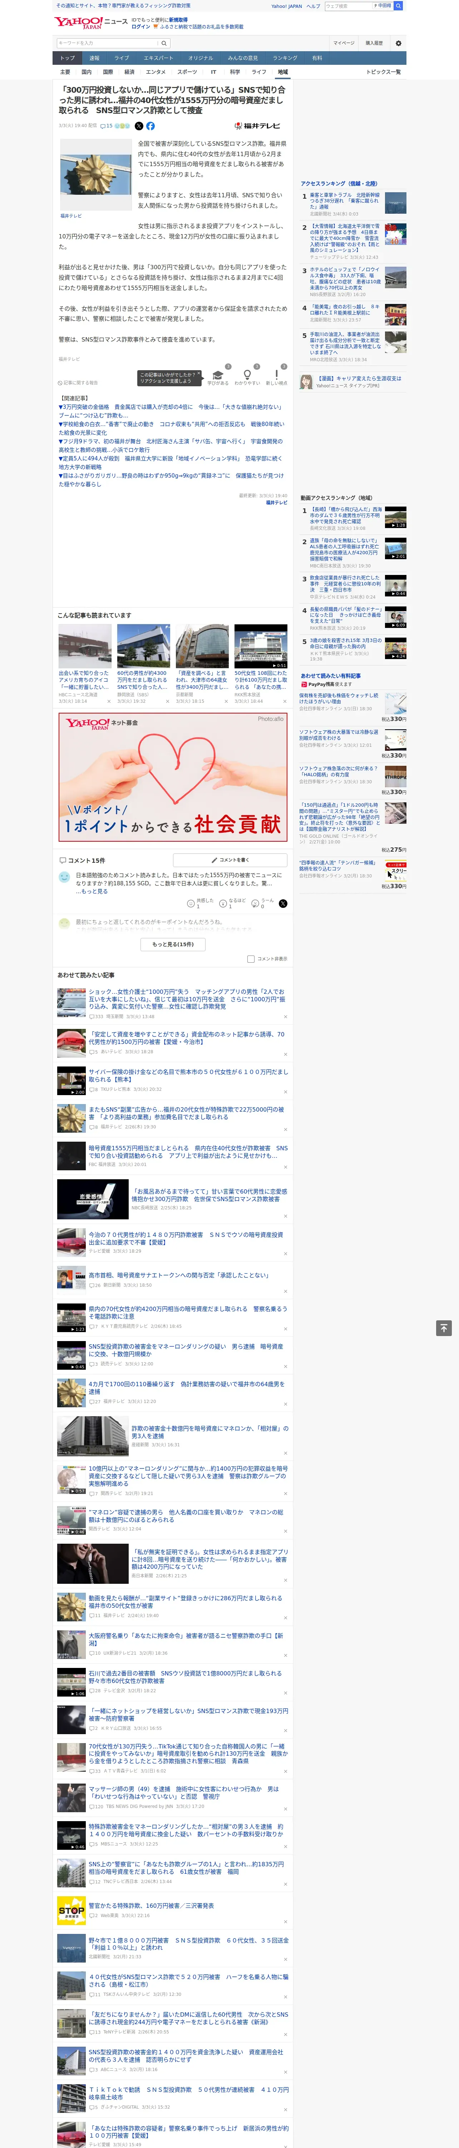Select the ライブ tab
This screenshot has width=459, height=2148.
pos(122,58)
